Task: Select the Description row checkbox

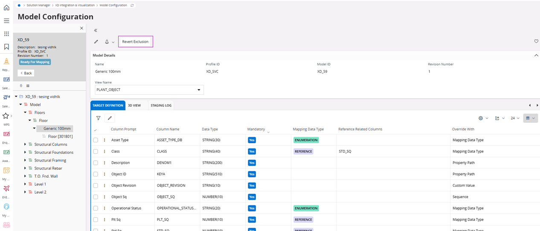Action: pyautogui.click(x=96, y=163)
